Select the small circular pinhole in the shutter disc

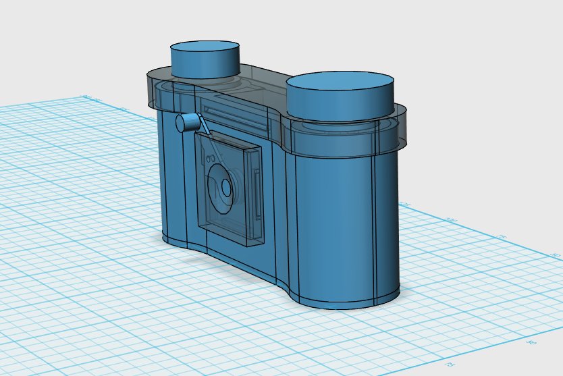(x=226, y=187)
